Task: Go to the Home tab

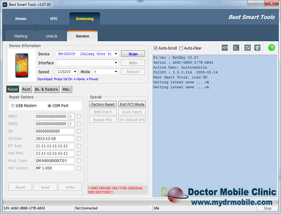Action: 21,19
